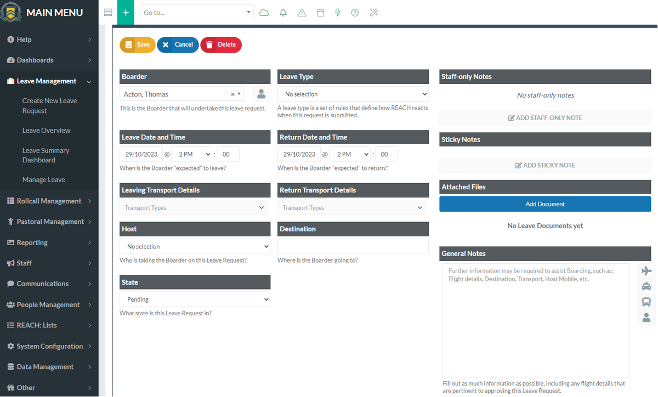Click the green plus icon in top bar
The image size is (658, 397).
125,12
